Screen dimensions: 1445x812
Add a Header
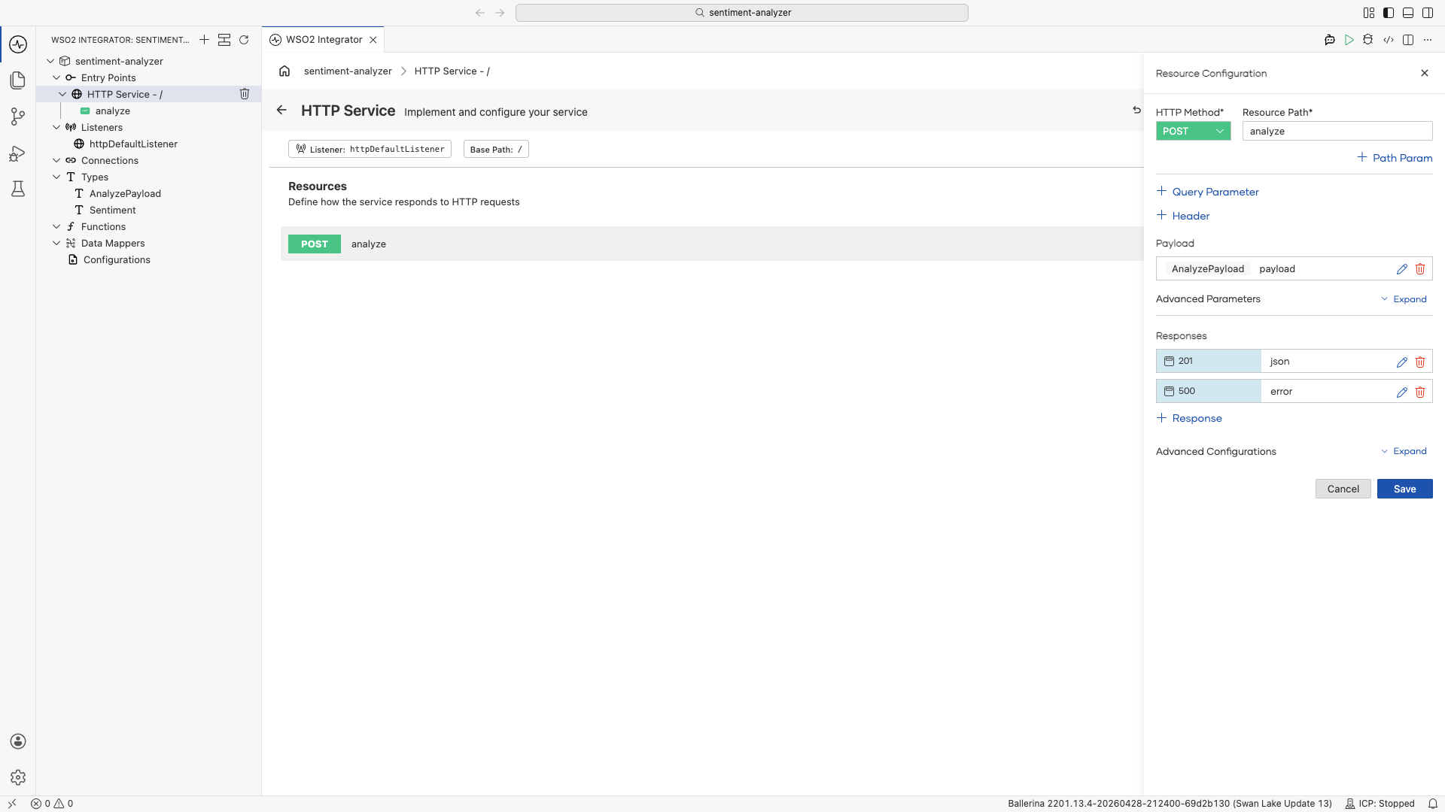point(1183,216)
